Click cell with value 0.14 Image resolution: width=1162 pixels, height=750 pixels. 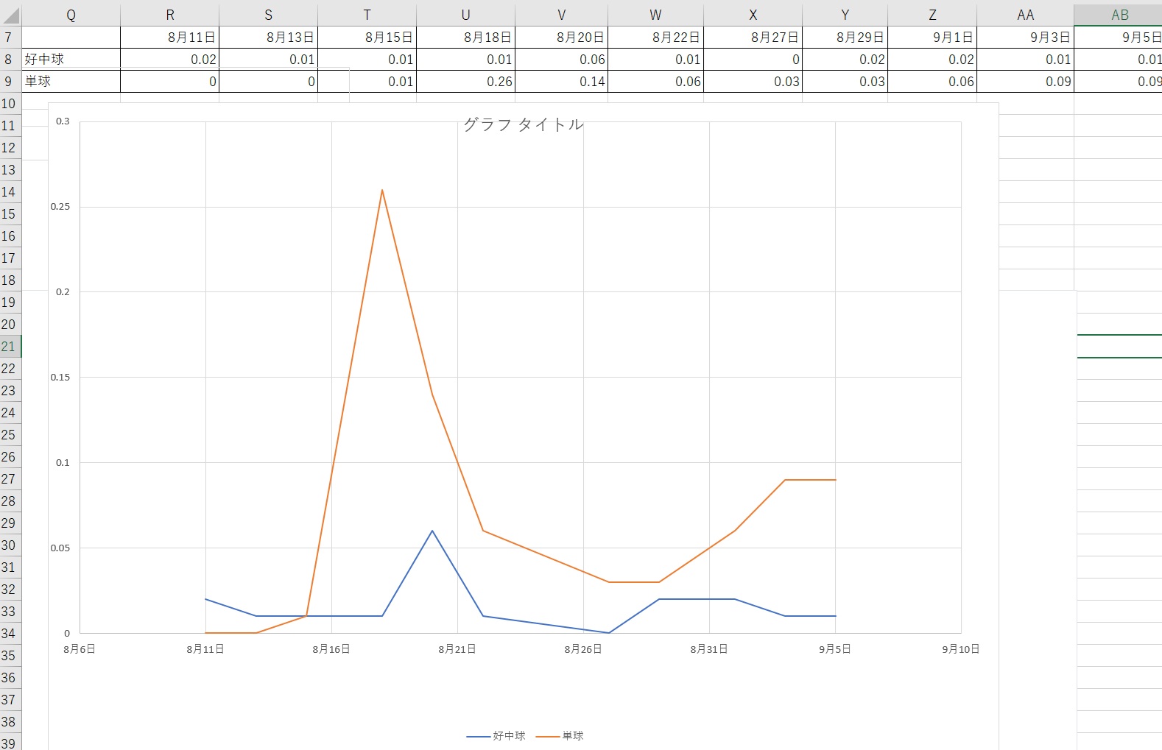pyautogui.click(x=562, y=82)
